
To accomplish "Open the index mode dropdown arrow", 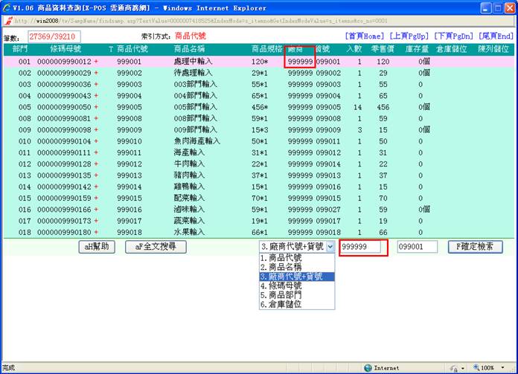I will pyautogui.click(x=330, y=247).
